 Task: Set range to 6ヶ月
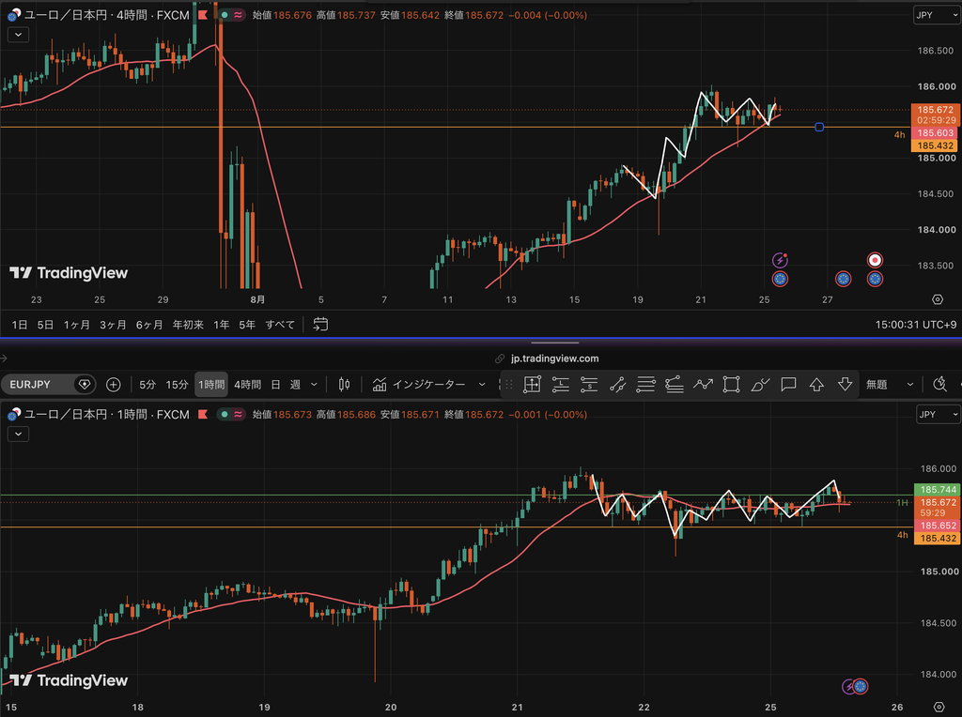[x=149, y=324]
